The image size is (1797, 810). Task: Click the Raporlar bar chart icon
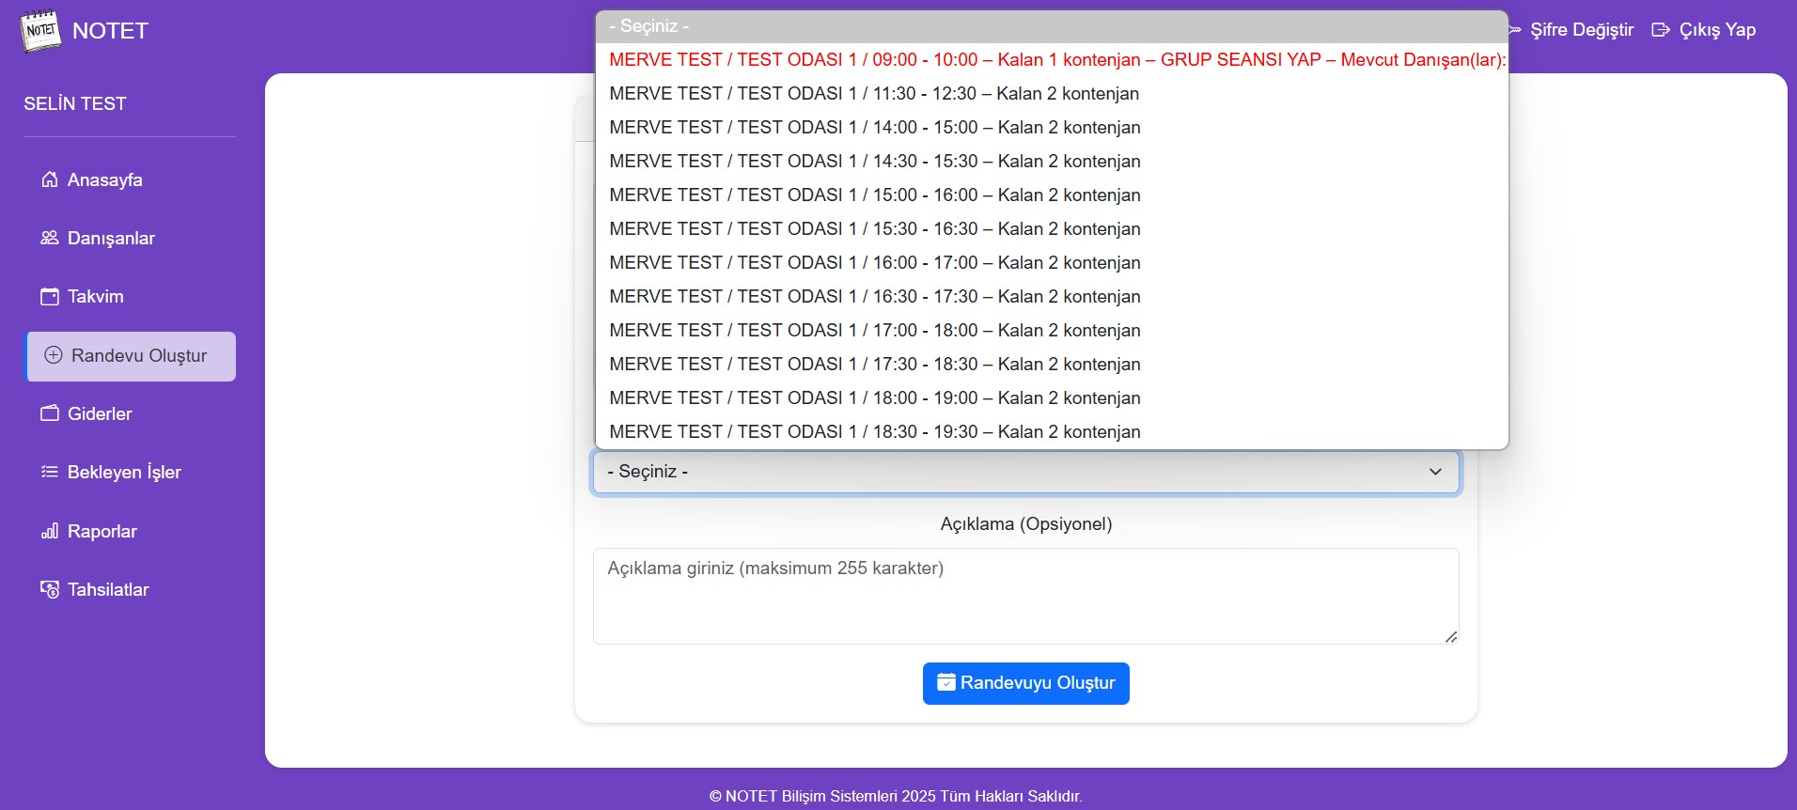pos(50,531)
